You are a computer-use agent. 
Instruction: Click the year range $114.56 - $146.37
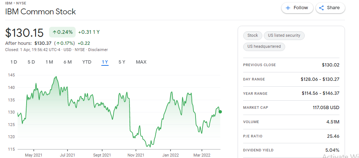(x=321, y=93)
